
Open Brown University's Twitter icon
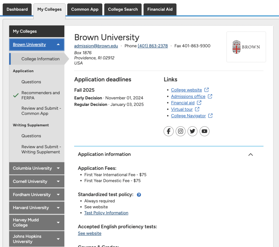point(192,131)
